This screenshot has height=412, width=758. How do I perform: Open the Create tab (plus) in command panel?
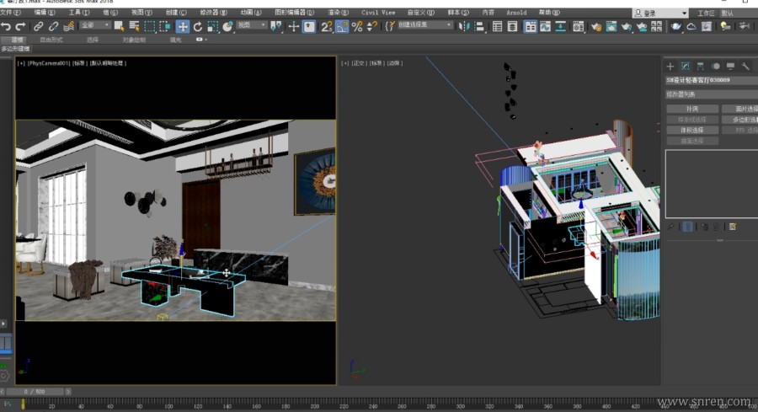(670, 66)
